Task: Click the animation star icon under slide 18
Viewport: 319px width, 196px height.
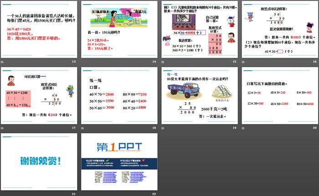Action: pos(83,128)
